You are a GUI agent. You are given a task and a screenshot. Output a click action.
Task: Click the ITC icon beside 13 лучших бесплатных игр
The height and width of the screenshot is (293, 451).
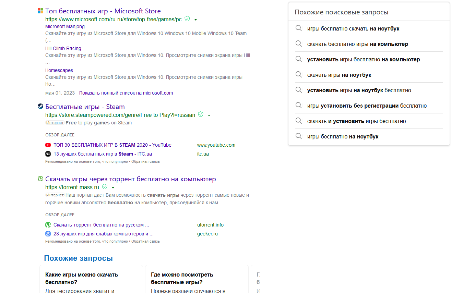(48, 154)
